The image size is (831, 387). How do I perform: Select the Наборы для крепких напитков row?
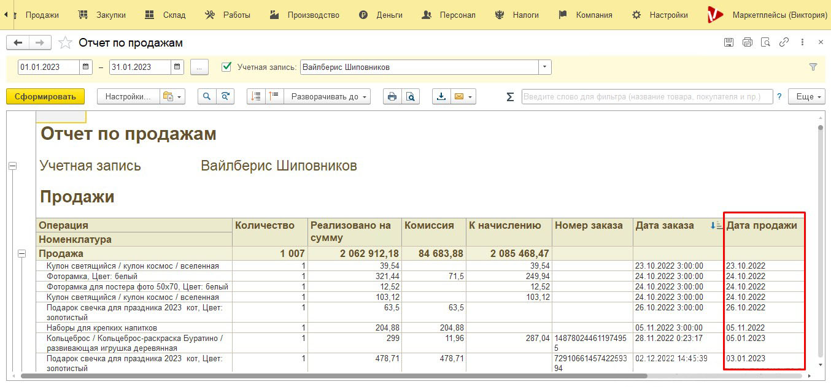[420, 328]
